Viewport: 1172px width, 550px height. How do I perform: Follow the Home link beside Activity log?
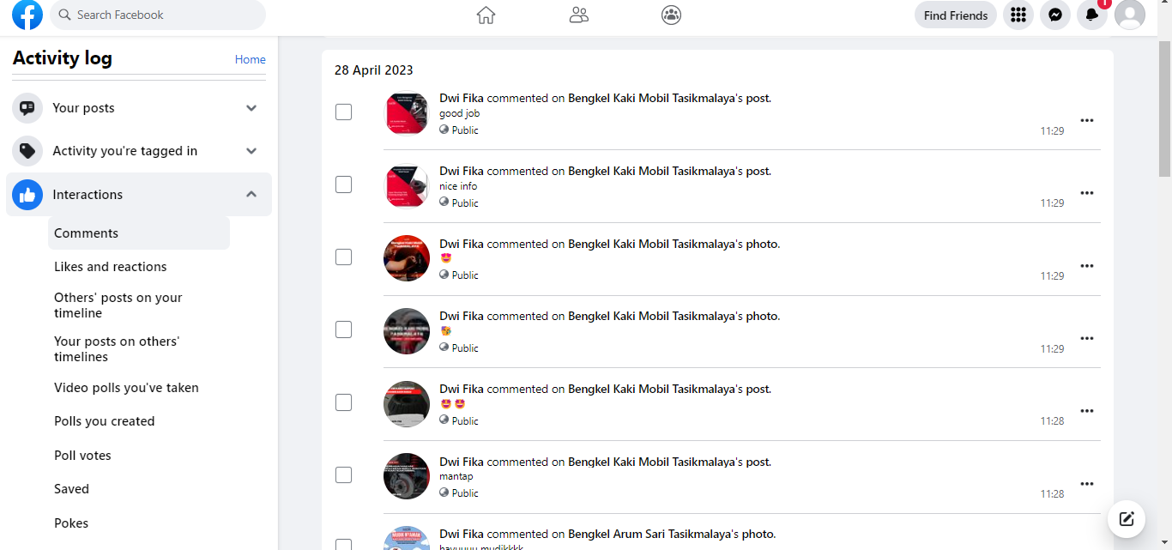[251, 59]
